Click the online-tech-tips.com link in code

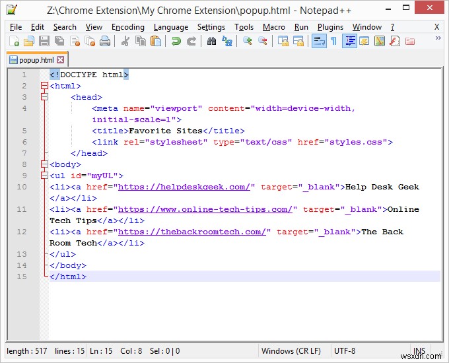click(205, 209)
